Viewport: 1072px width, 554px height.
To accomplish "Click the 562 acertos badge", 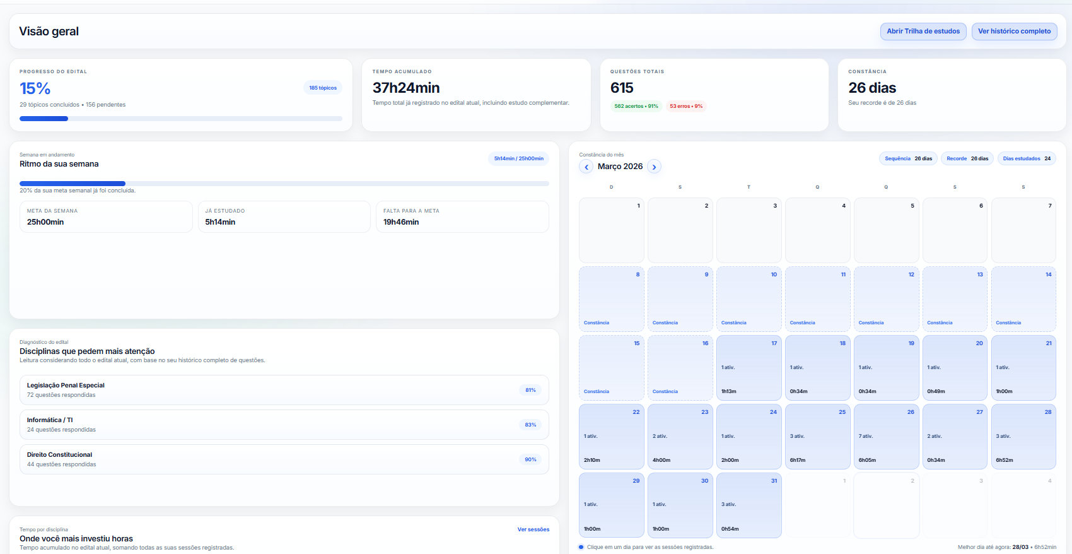I will (x=636, y=107).
